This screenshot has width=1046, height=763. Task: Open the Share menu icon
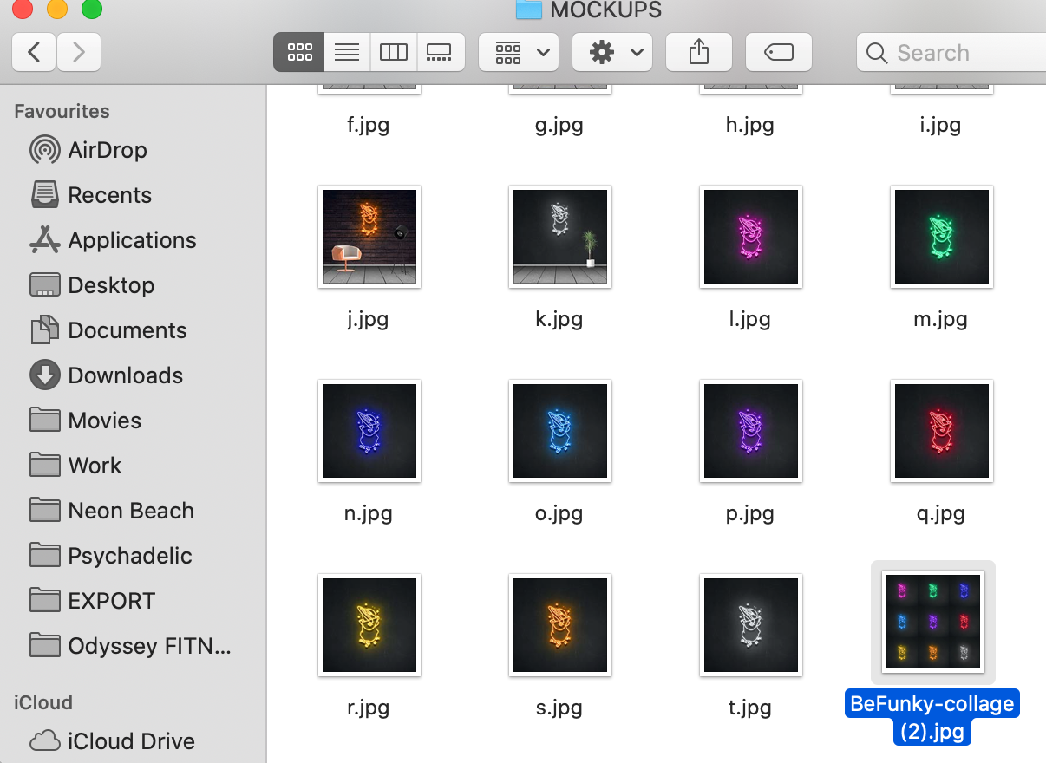pos(698,52)
